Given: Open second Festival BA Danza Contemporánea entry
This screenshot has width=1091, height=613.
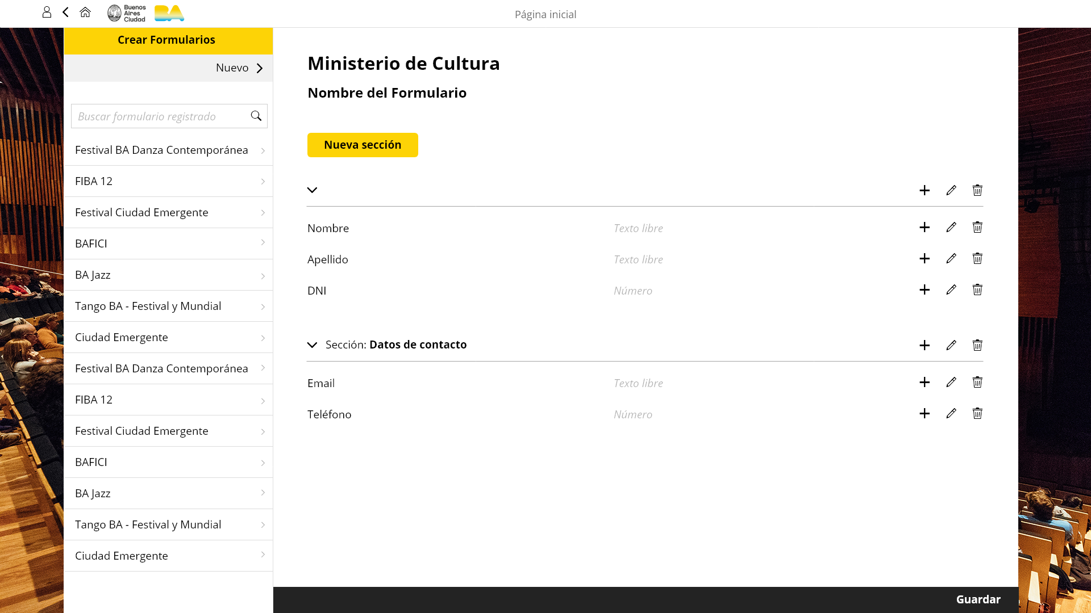Looking at the screenshot, I should 168,368.
